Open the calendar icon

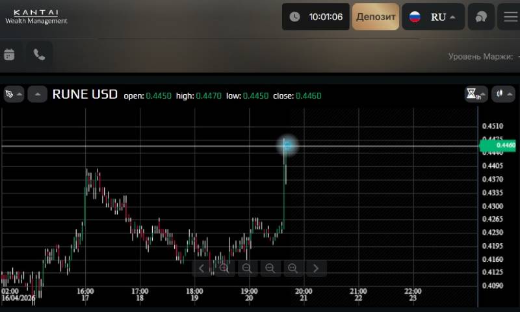point(9,55)
